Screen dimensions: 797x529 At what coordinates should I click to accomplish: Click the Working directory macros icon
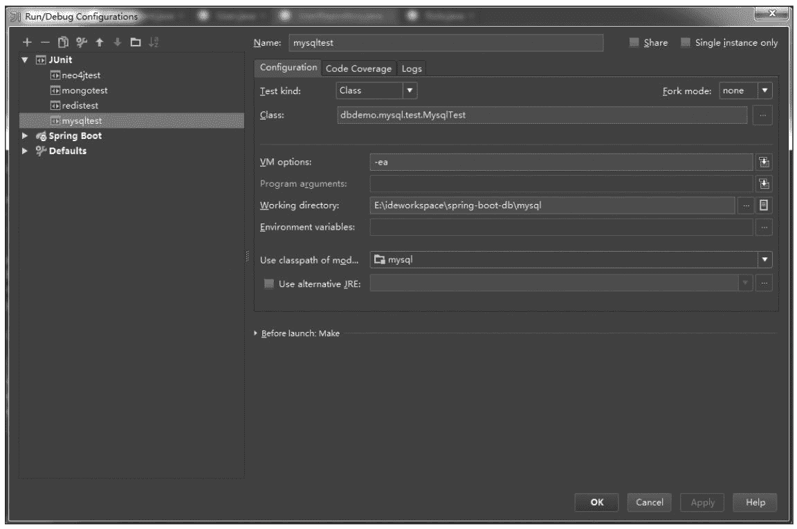[764, 205]
